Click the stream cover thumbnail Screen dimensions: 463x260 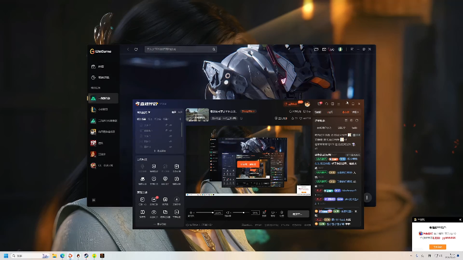click(x=197, y=114)
